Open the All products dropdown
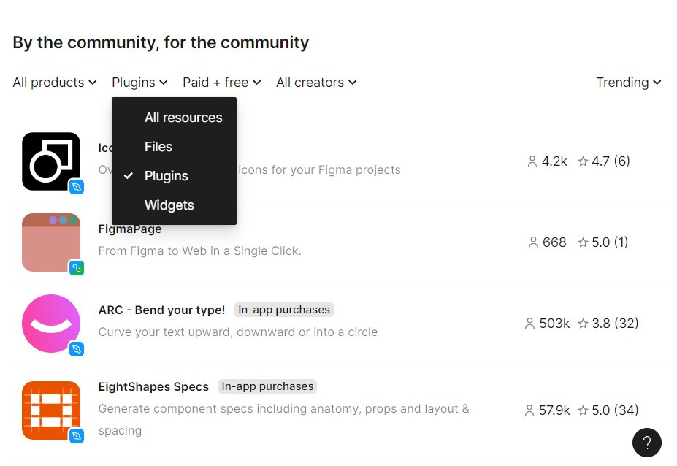This screenshot has height=466, width=677. (55, 83)
